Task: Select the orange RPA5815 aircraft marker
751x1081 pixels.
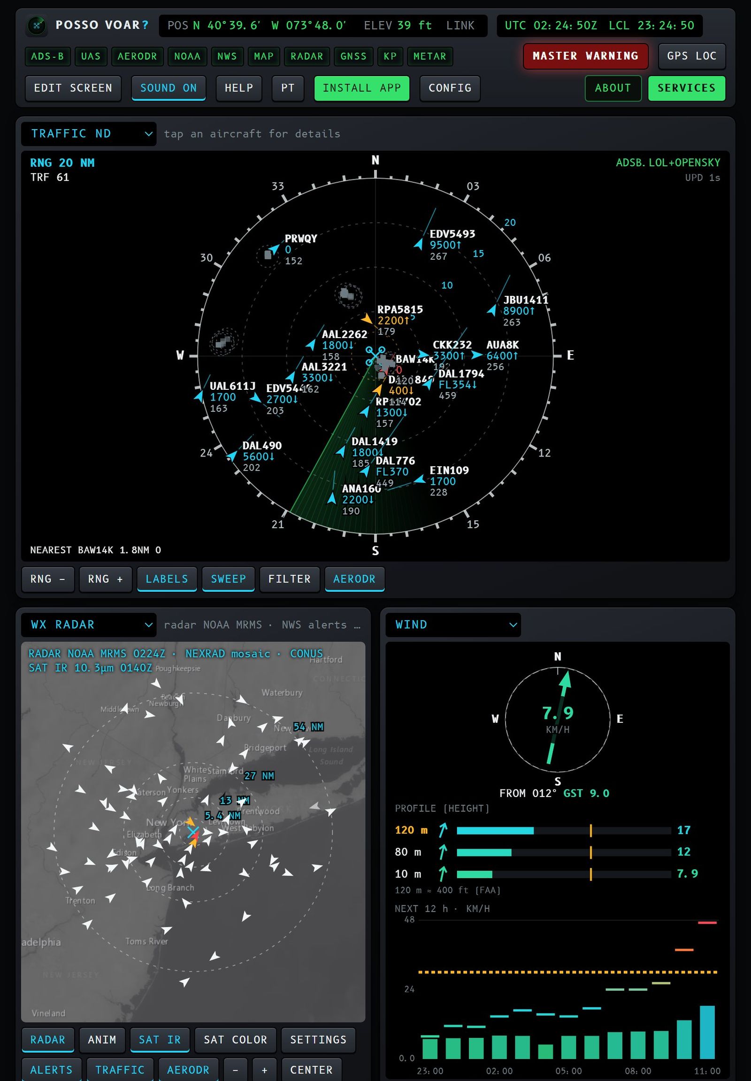Action: point(367,319)
